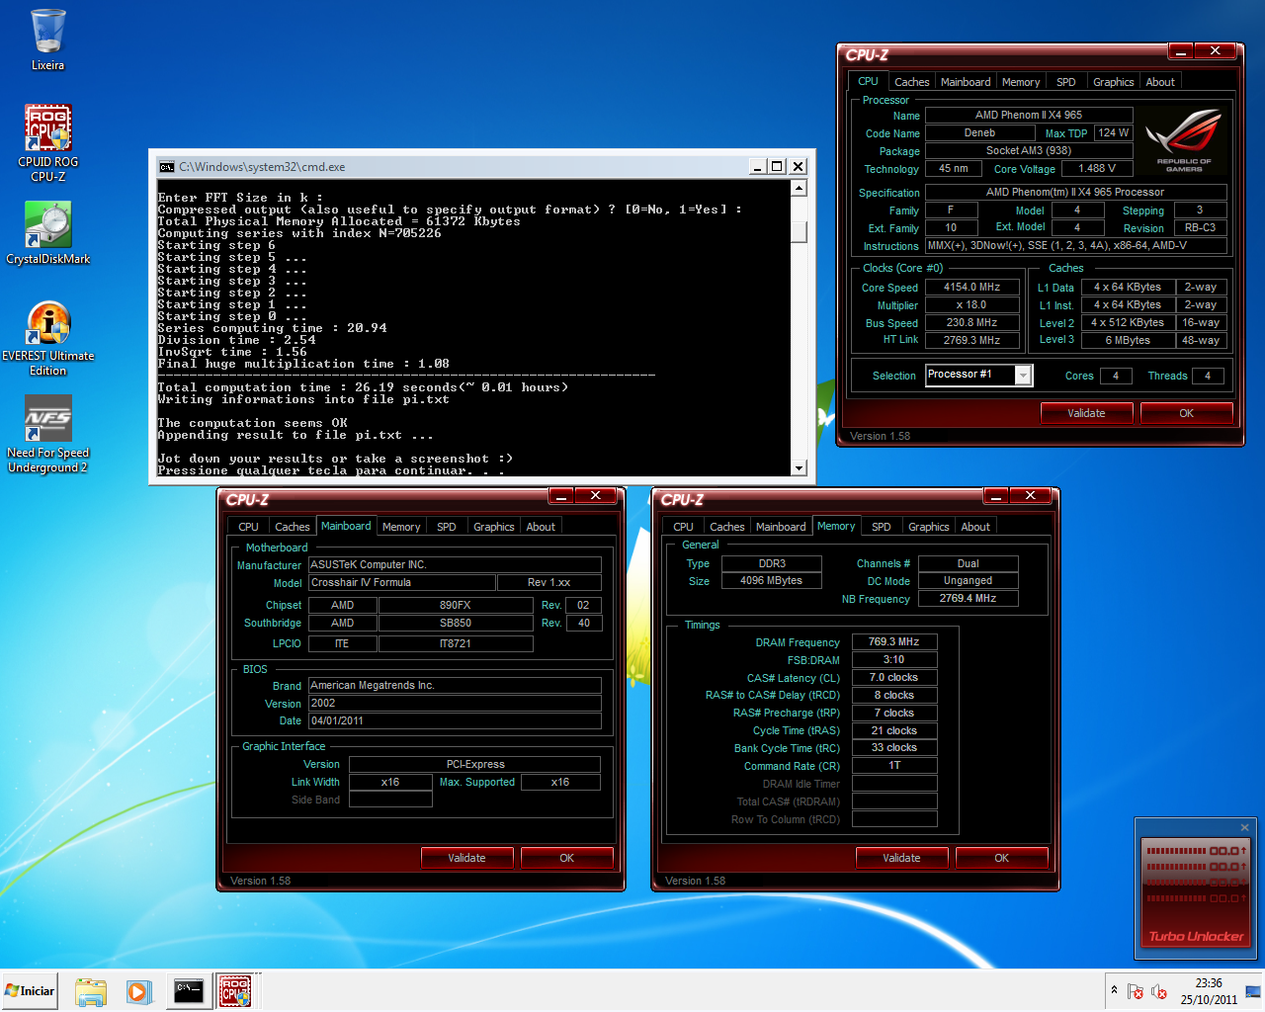
Task: Open Memory tab in CPU window
Action: coord(1021,82)
